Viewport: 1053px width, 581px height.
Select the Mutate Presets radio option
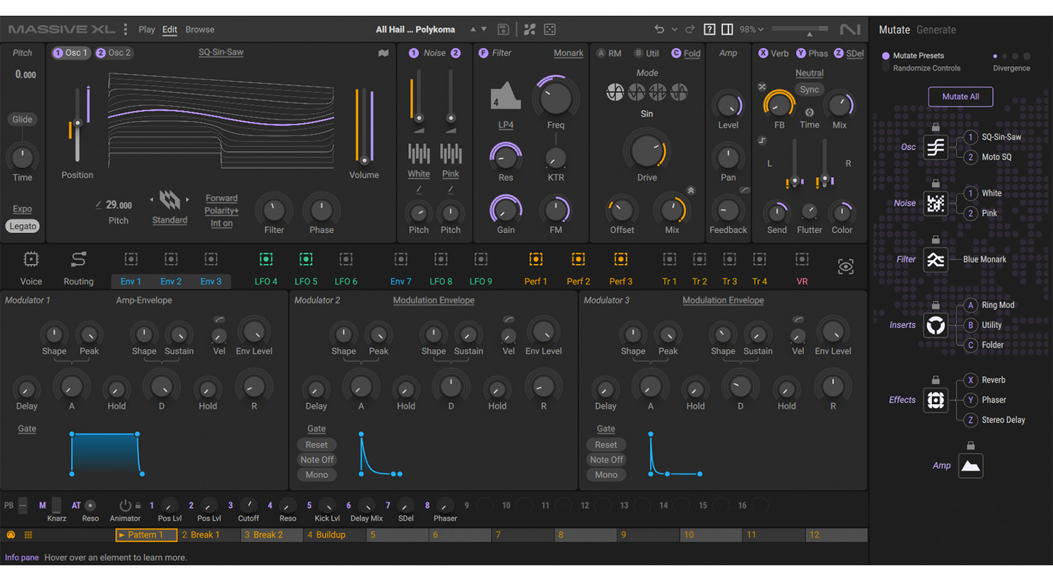(886, 56)
